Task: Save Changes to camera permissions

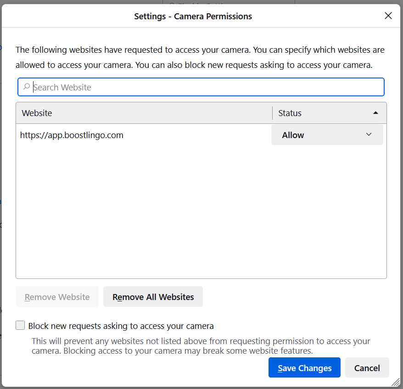Action: tap(304, 368)
